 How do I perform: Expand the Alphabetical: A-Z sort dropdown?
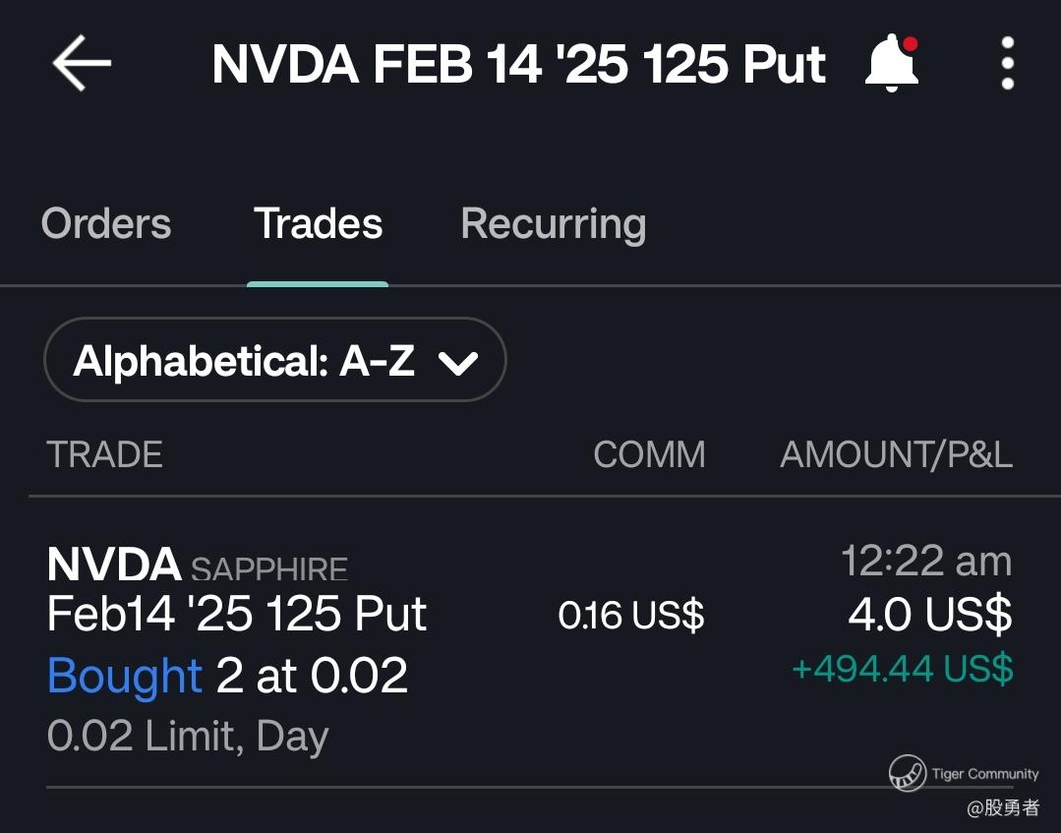[x=275, y=360]
